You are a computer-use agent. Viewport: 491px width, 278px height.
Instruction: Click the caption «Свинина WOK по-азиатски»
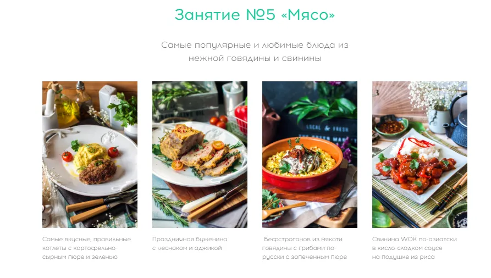point(414,239)
